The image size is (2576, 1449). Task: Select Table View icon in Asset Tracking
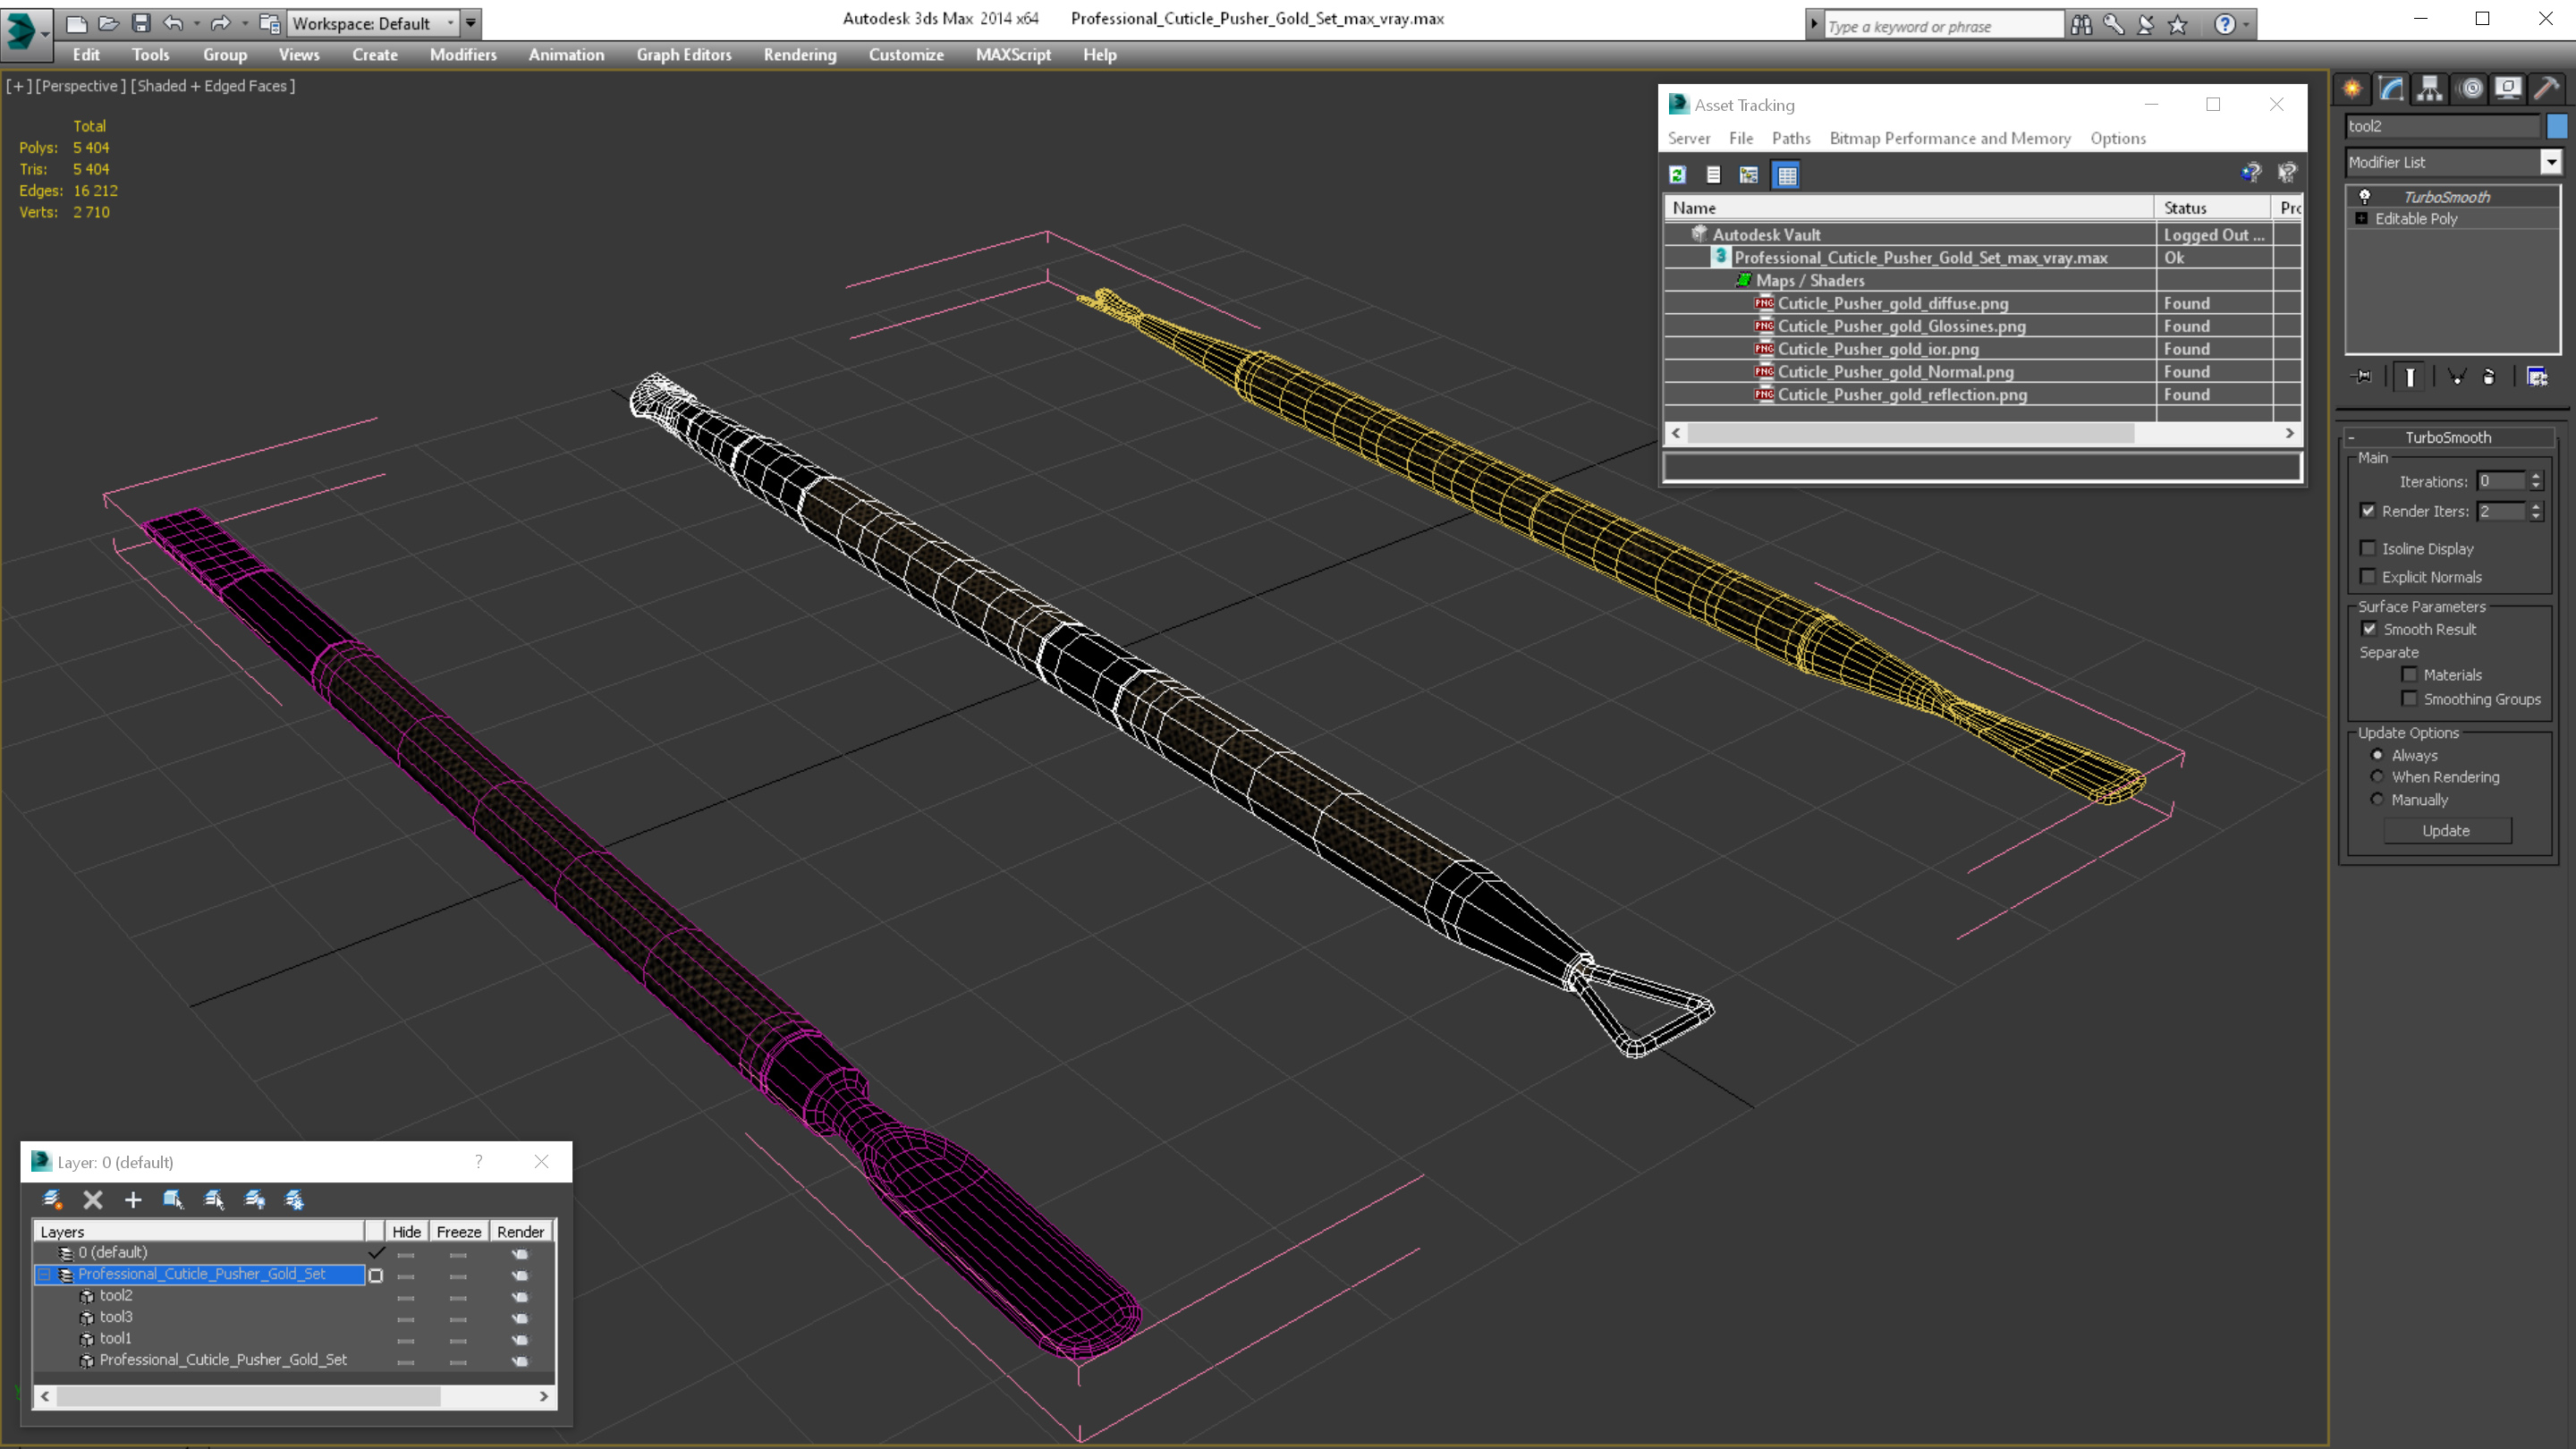point(1786,175)
